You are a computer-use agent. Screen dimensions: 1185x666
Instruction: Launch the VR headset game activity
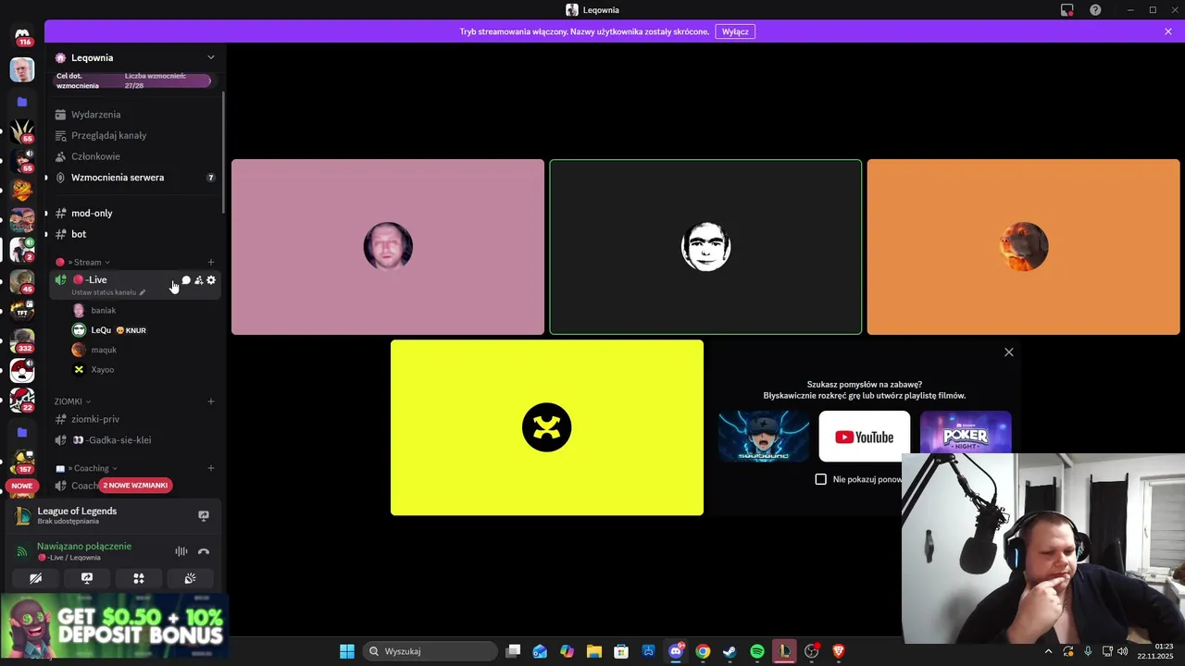click(x=764, y=437)
